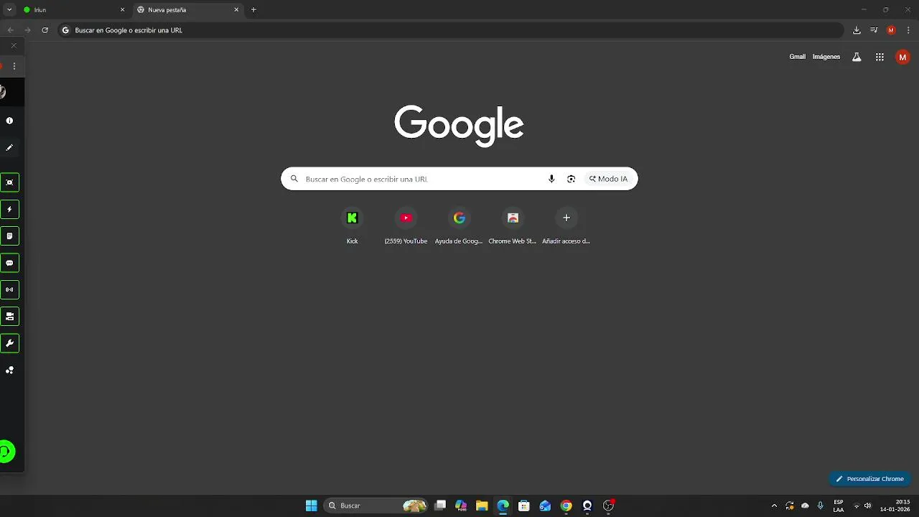
Task: Select the lightning bolt icon in side panel
Action: point(9,210)
